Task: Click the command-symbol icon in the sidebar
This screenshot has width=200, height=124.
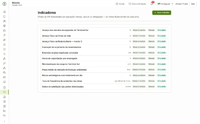Action: [4, 21]
